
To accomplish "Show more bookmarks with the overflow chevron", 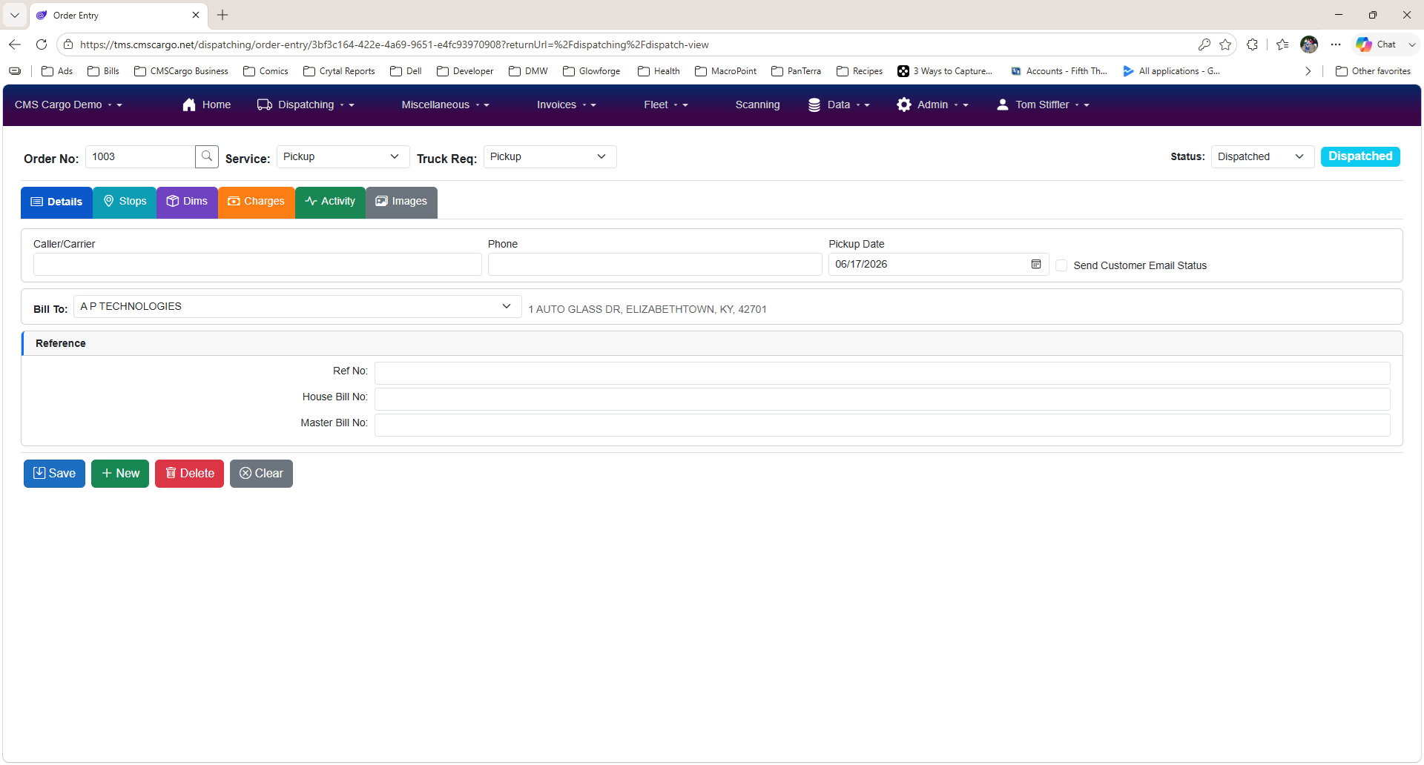I will coord(1308,71).
